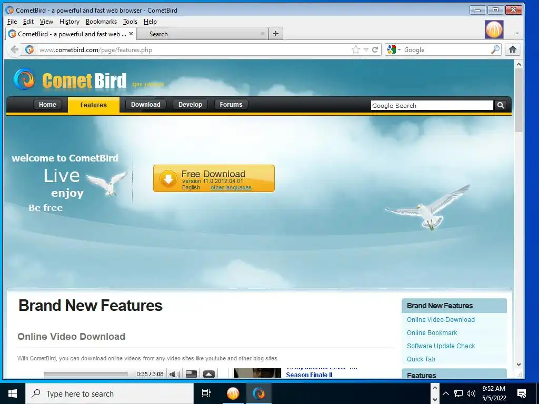
Task: Select the CometBird features tab
Action: point(72,34)
